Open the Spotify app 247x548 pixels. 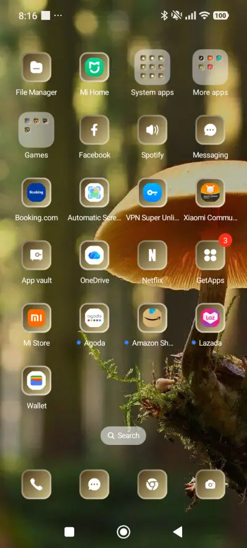(152, 130)
